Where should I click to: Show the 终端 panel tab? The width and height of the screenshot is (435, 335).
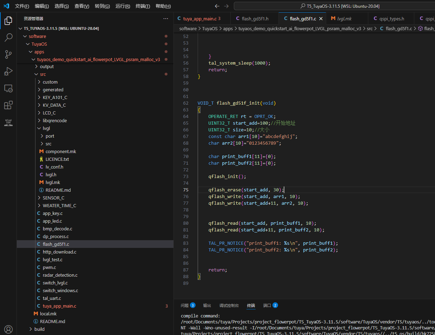251,306
